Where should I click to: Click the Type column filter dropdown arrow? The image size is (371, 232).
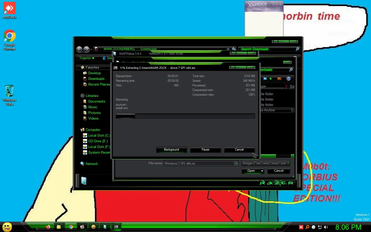coord(286,86)
